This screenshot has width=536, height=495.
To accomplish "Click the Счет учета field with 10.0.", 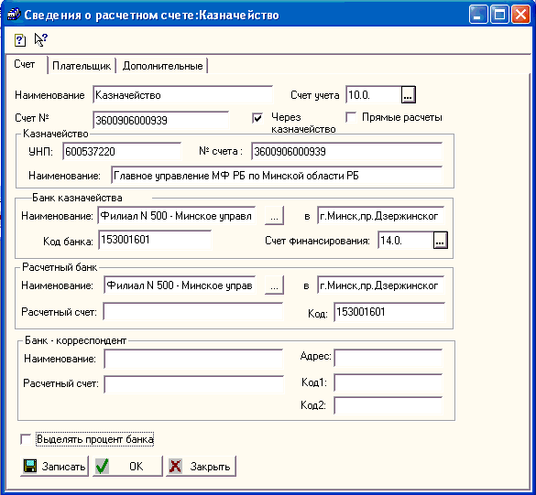I will [x=374, y=95].
